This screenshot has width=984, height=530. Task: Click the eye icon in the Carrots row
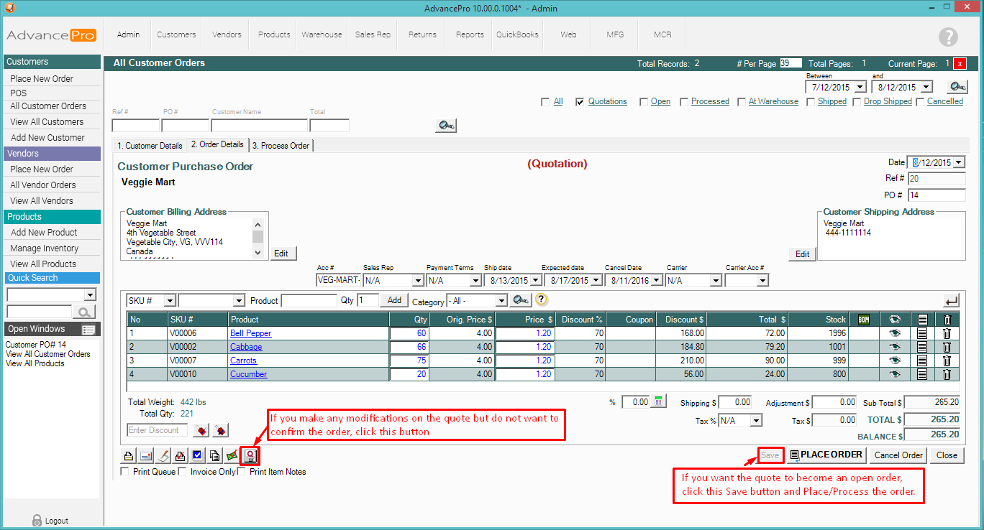click(x=895, y=361)
